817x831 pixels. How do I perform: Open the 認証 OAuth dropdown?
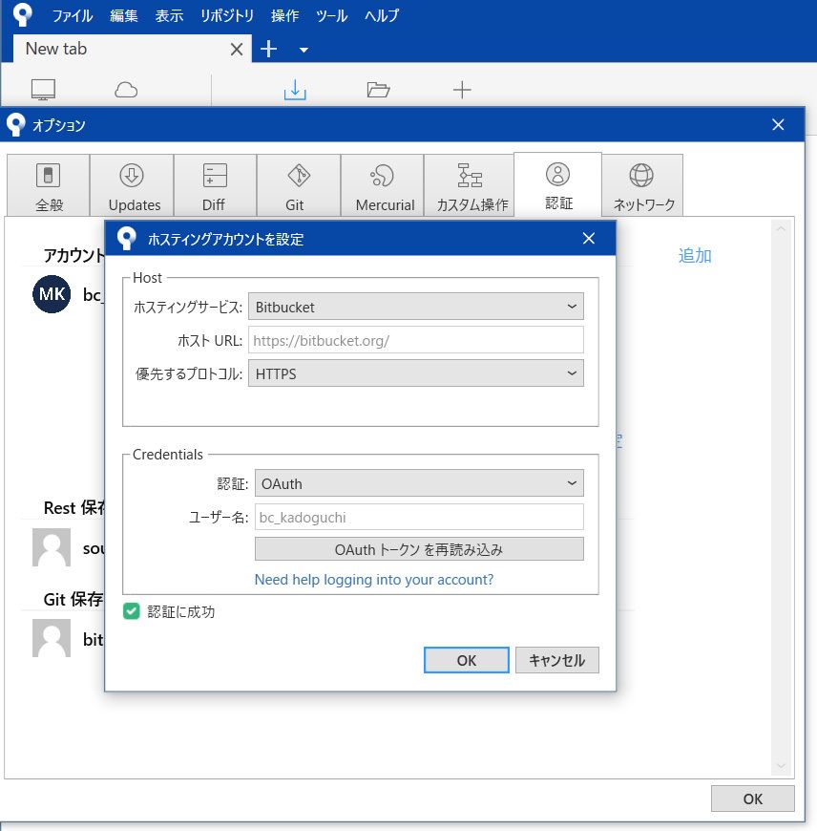[419, 482]
